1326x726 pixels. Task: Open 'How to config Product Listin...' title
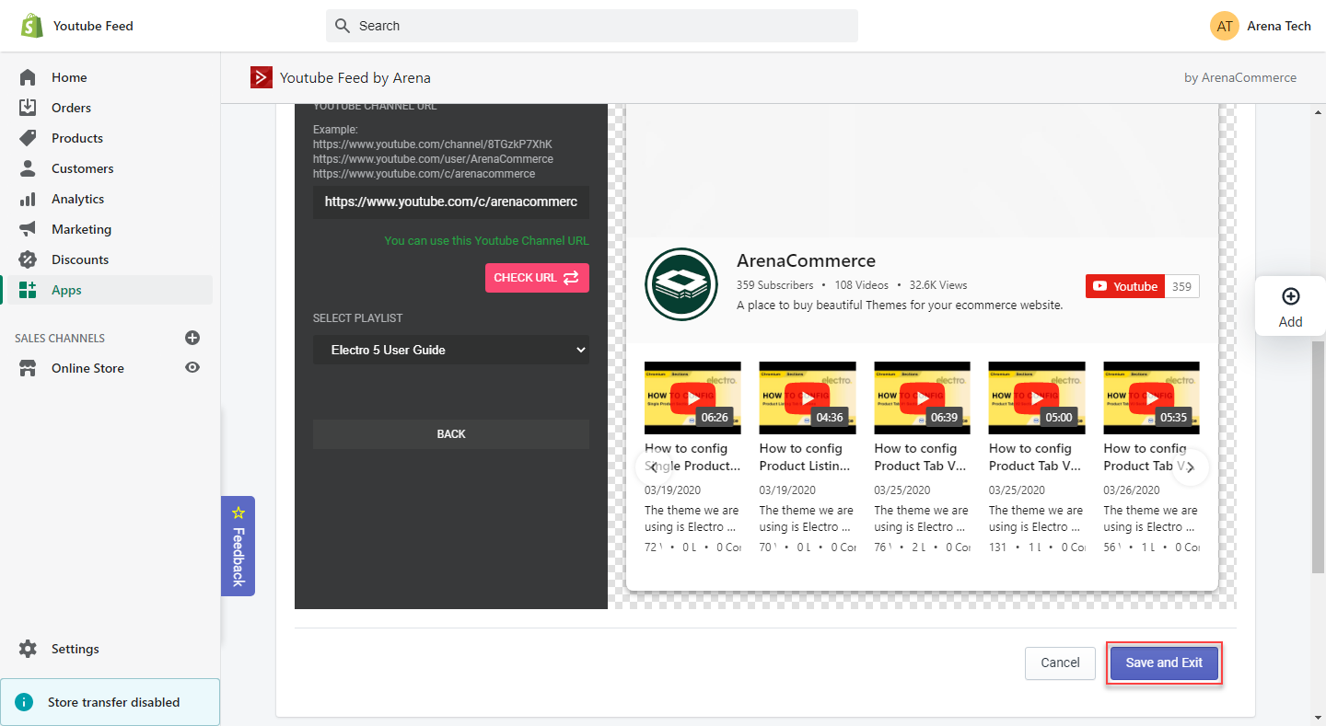[805, 457]
